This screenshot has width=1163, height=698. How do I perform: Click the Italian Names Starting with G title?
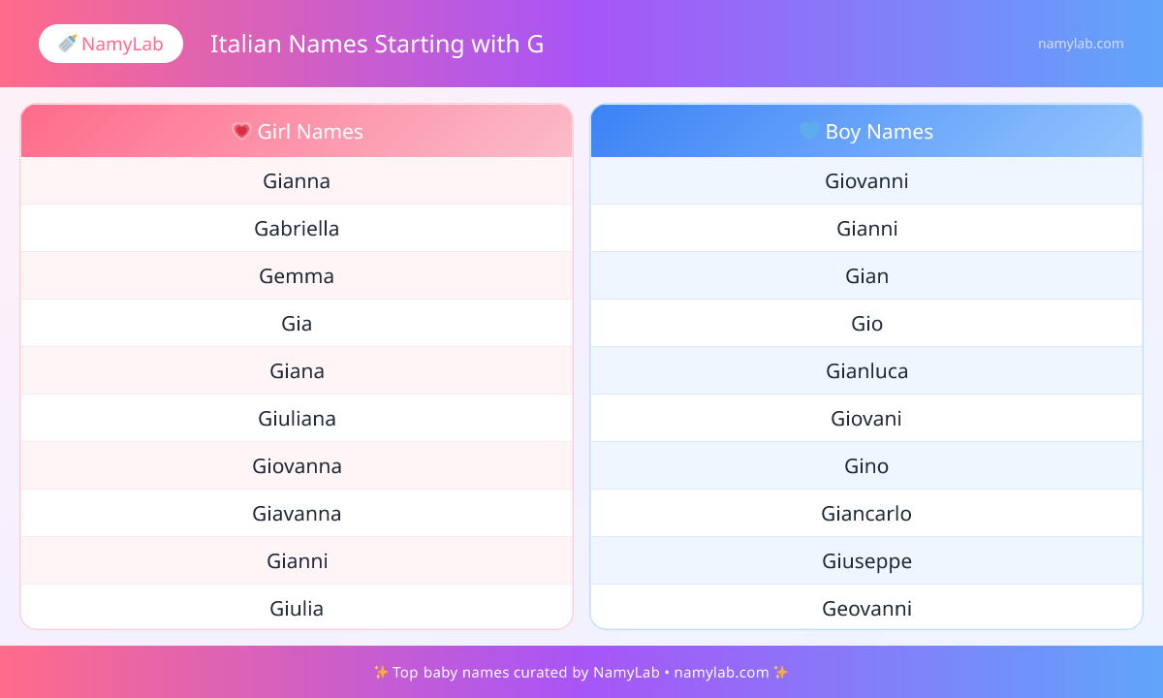tap(377, 44)
